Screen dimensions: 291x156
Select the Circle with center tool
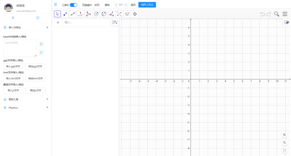tap(96, 14)
